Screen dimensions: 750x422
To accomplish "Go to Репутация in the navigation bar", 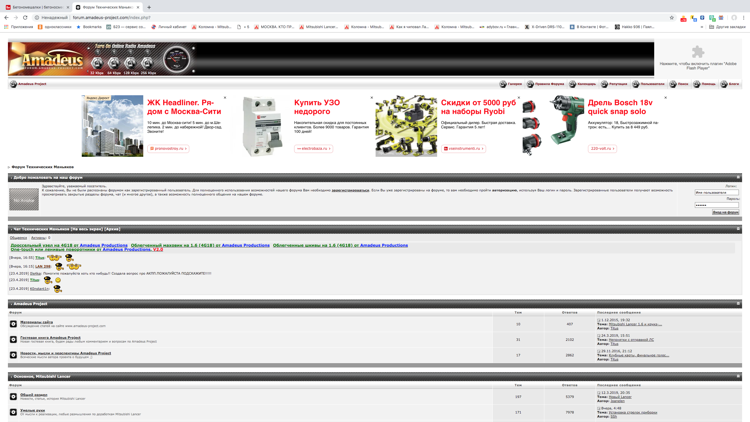I will [614, 84].
